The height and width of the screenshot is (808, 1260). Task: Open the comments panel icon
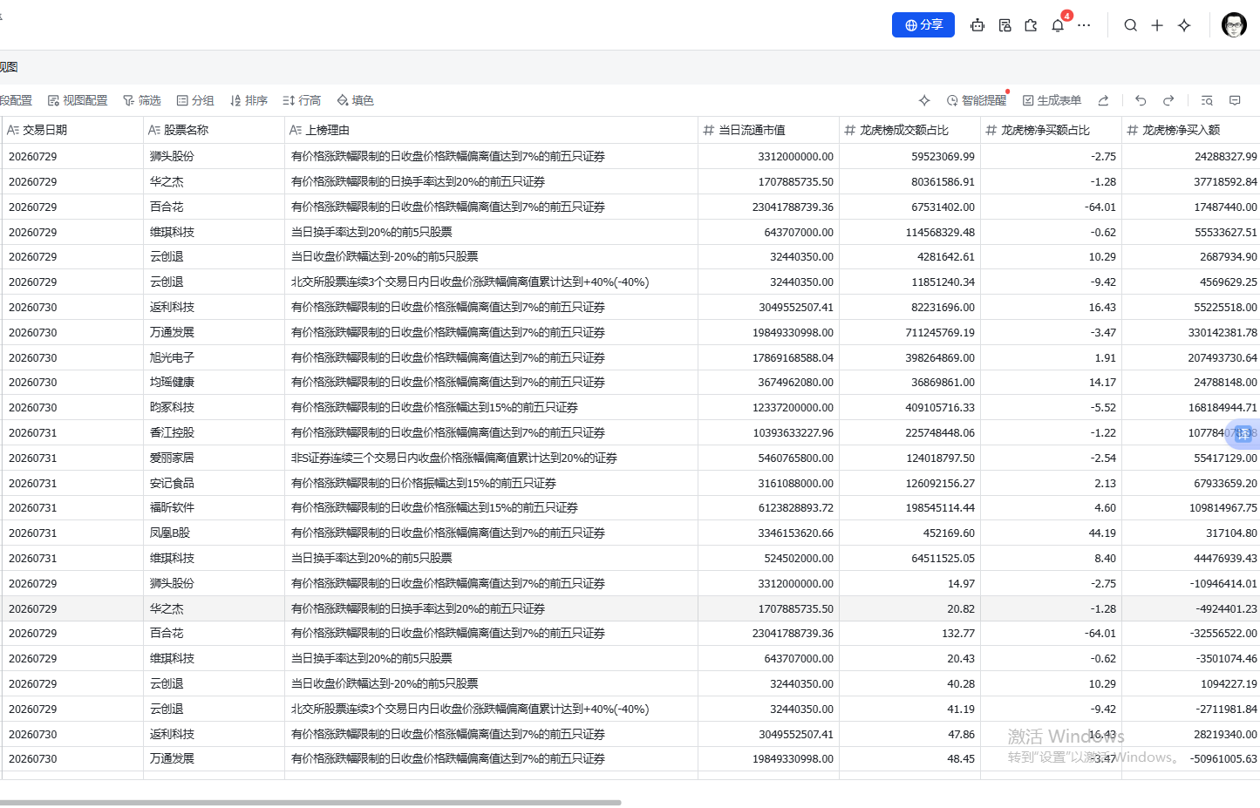pyautogui.click(x=1235, y=100)
